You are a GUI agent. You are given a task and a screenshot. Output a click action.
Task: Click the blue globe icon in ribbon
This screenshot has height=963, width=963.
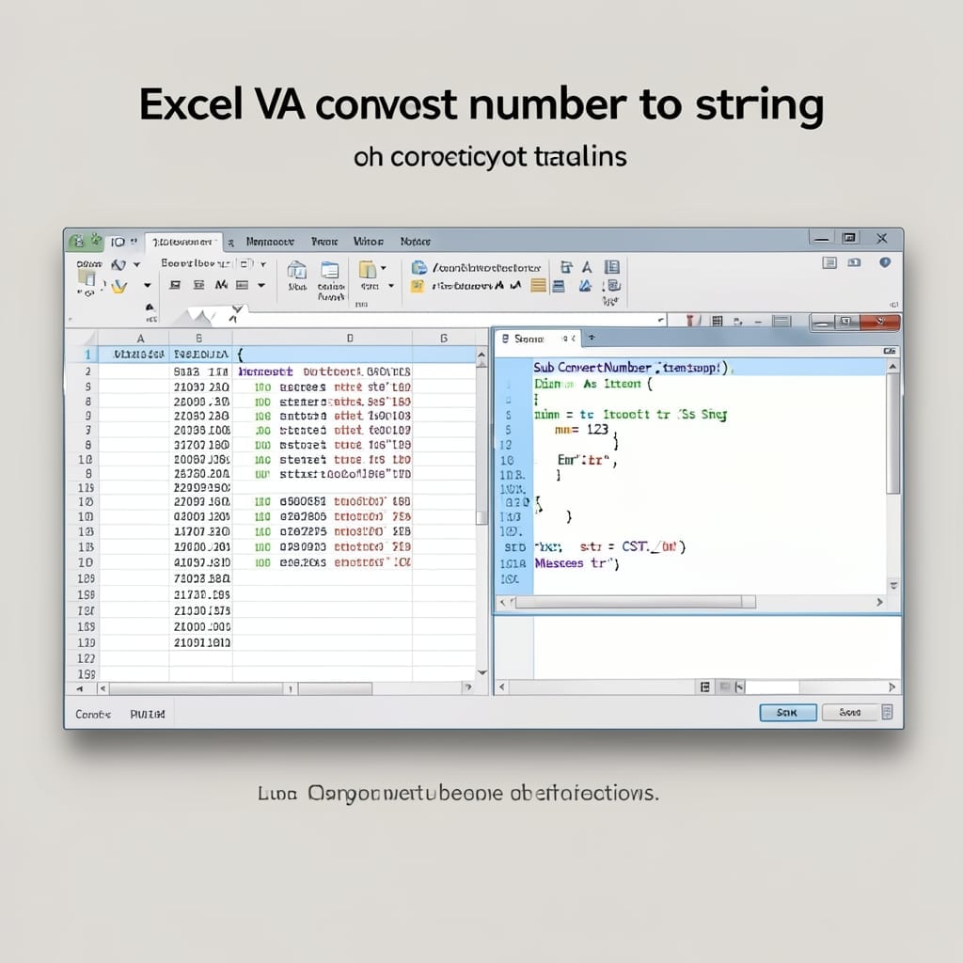click(x=418, y=267)
